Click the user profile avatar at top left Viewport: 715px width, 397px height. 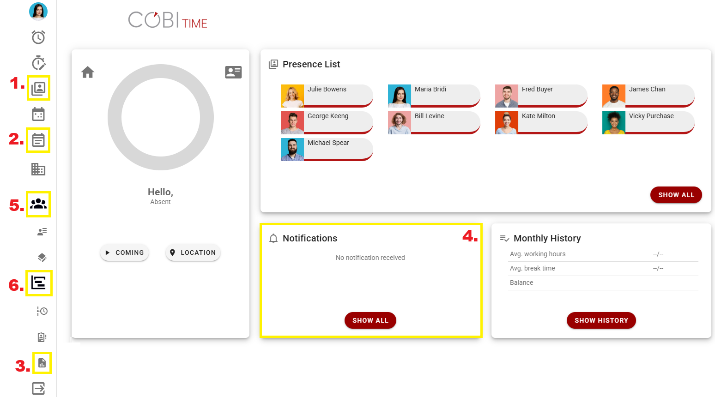[x=38, y=12]
